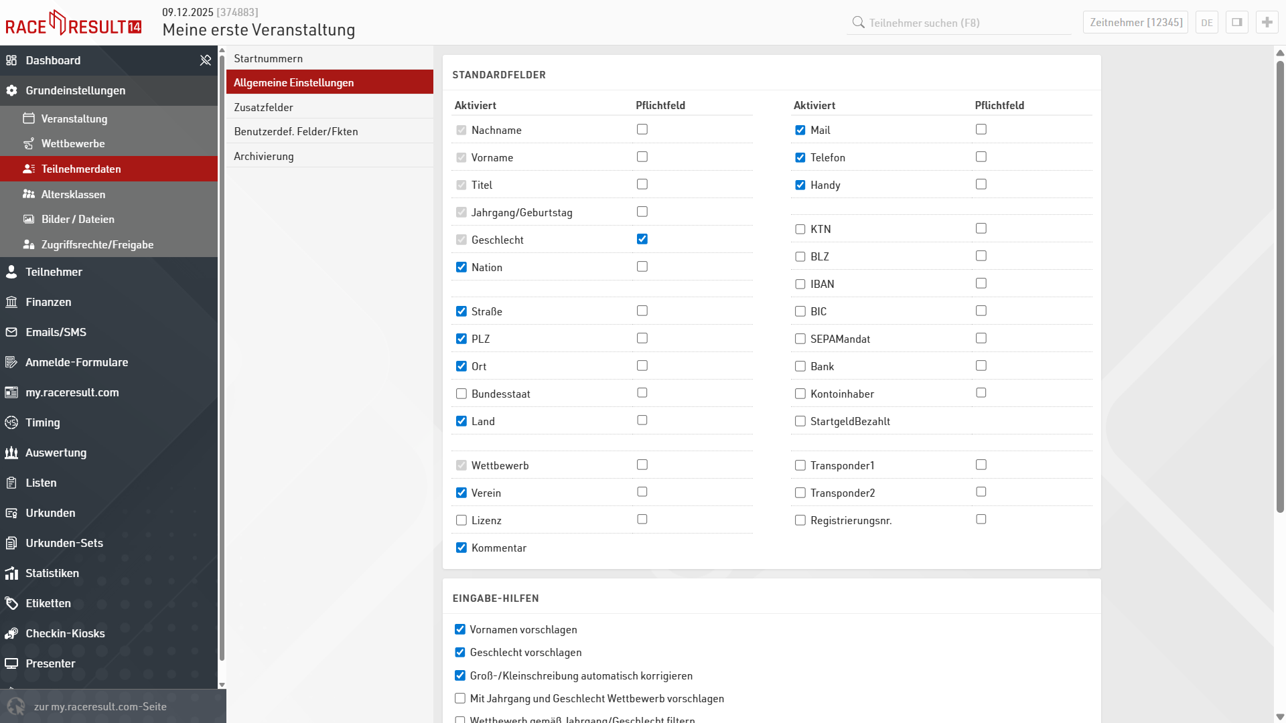Expand the Auswertung sidebar section

pyautogui.click(x=56, y=453)
